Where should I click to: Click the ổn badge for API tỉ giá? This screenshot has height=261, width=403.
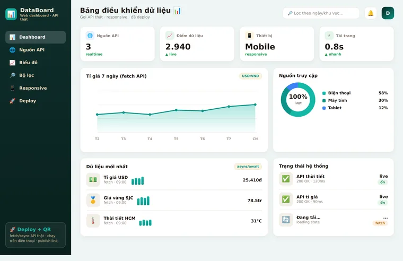(383, 203)
